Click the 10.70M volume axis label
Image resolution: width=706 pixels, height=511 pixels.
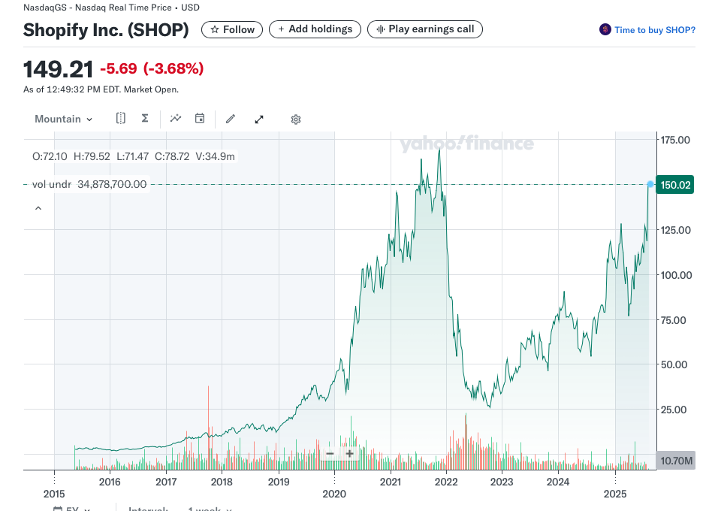point(674,460)
